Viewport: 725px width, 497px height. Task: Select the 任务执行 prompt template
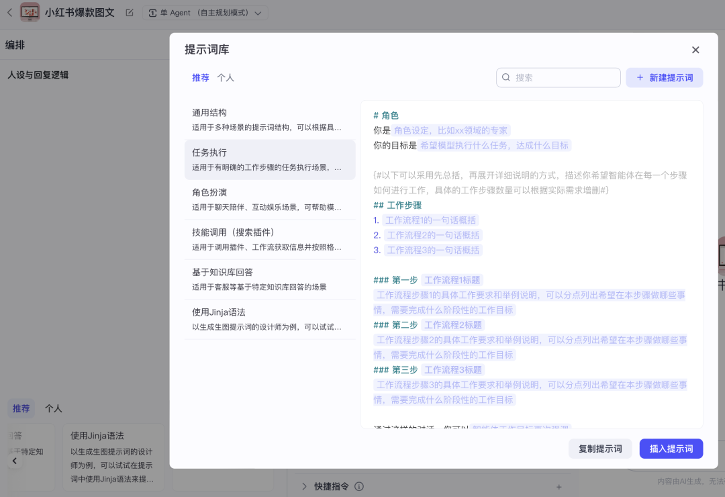pos(269,159)
